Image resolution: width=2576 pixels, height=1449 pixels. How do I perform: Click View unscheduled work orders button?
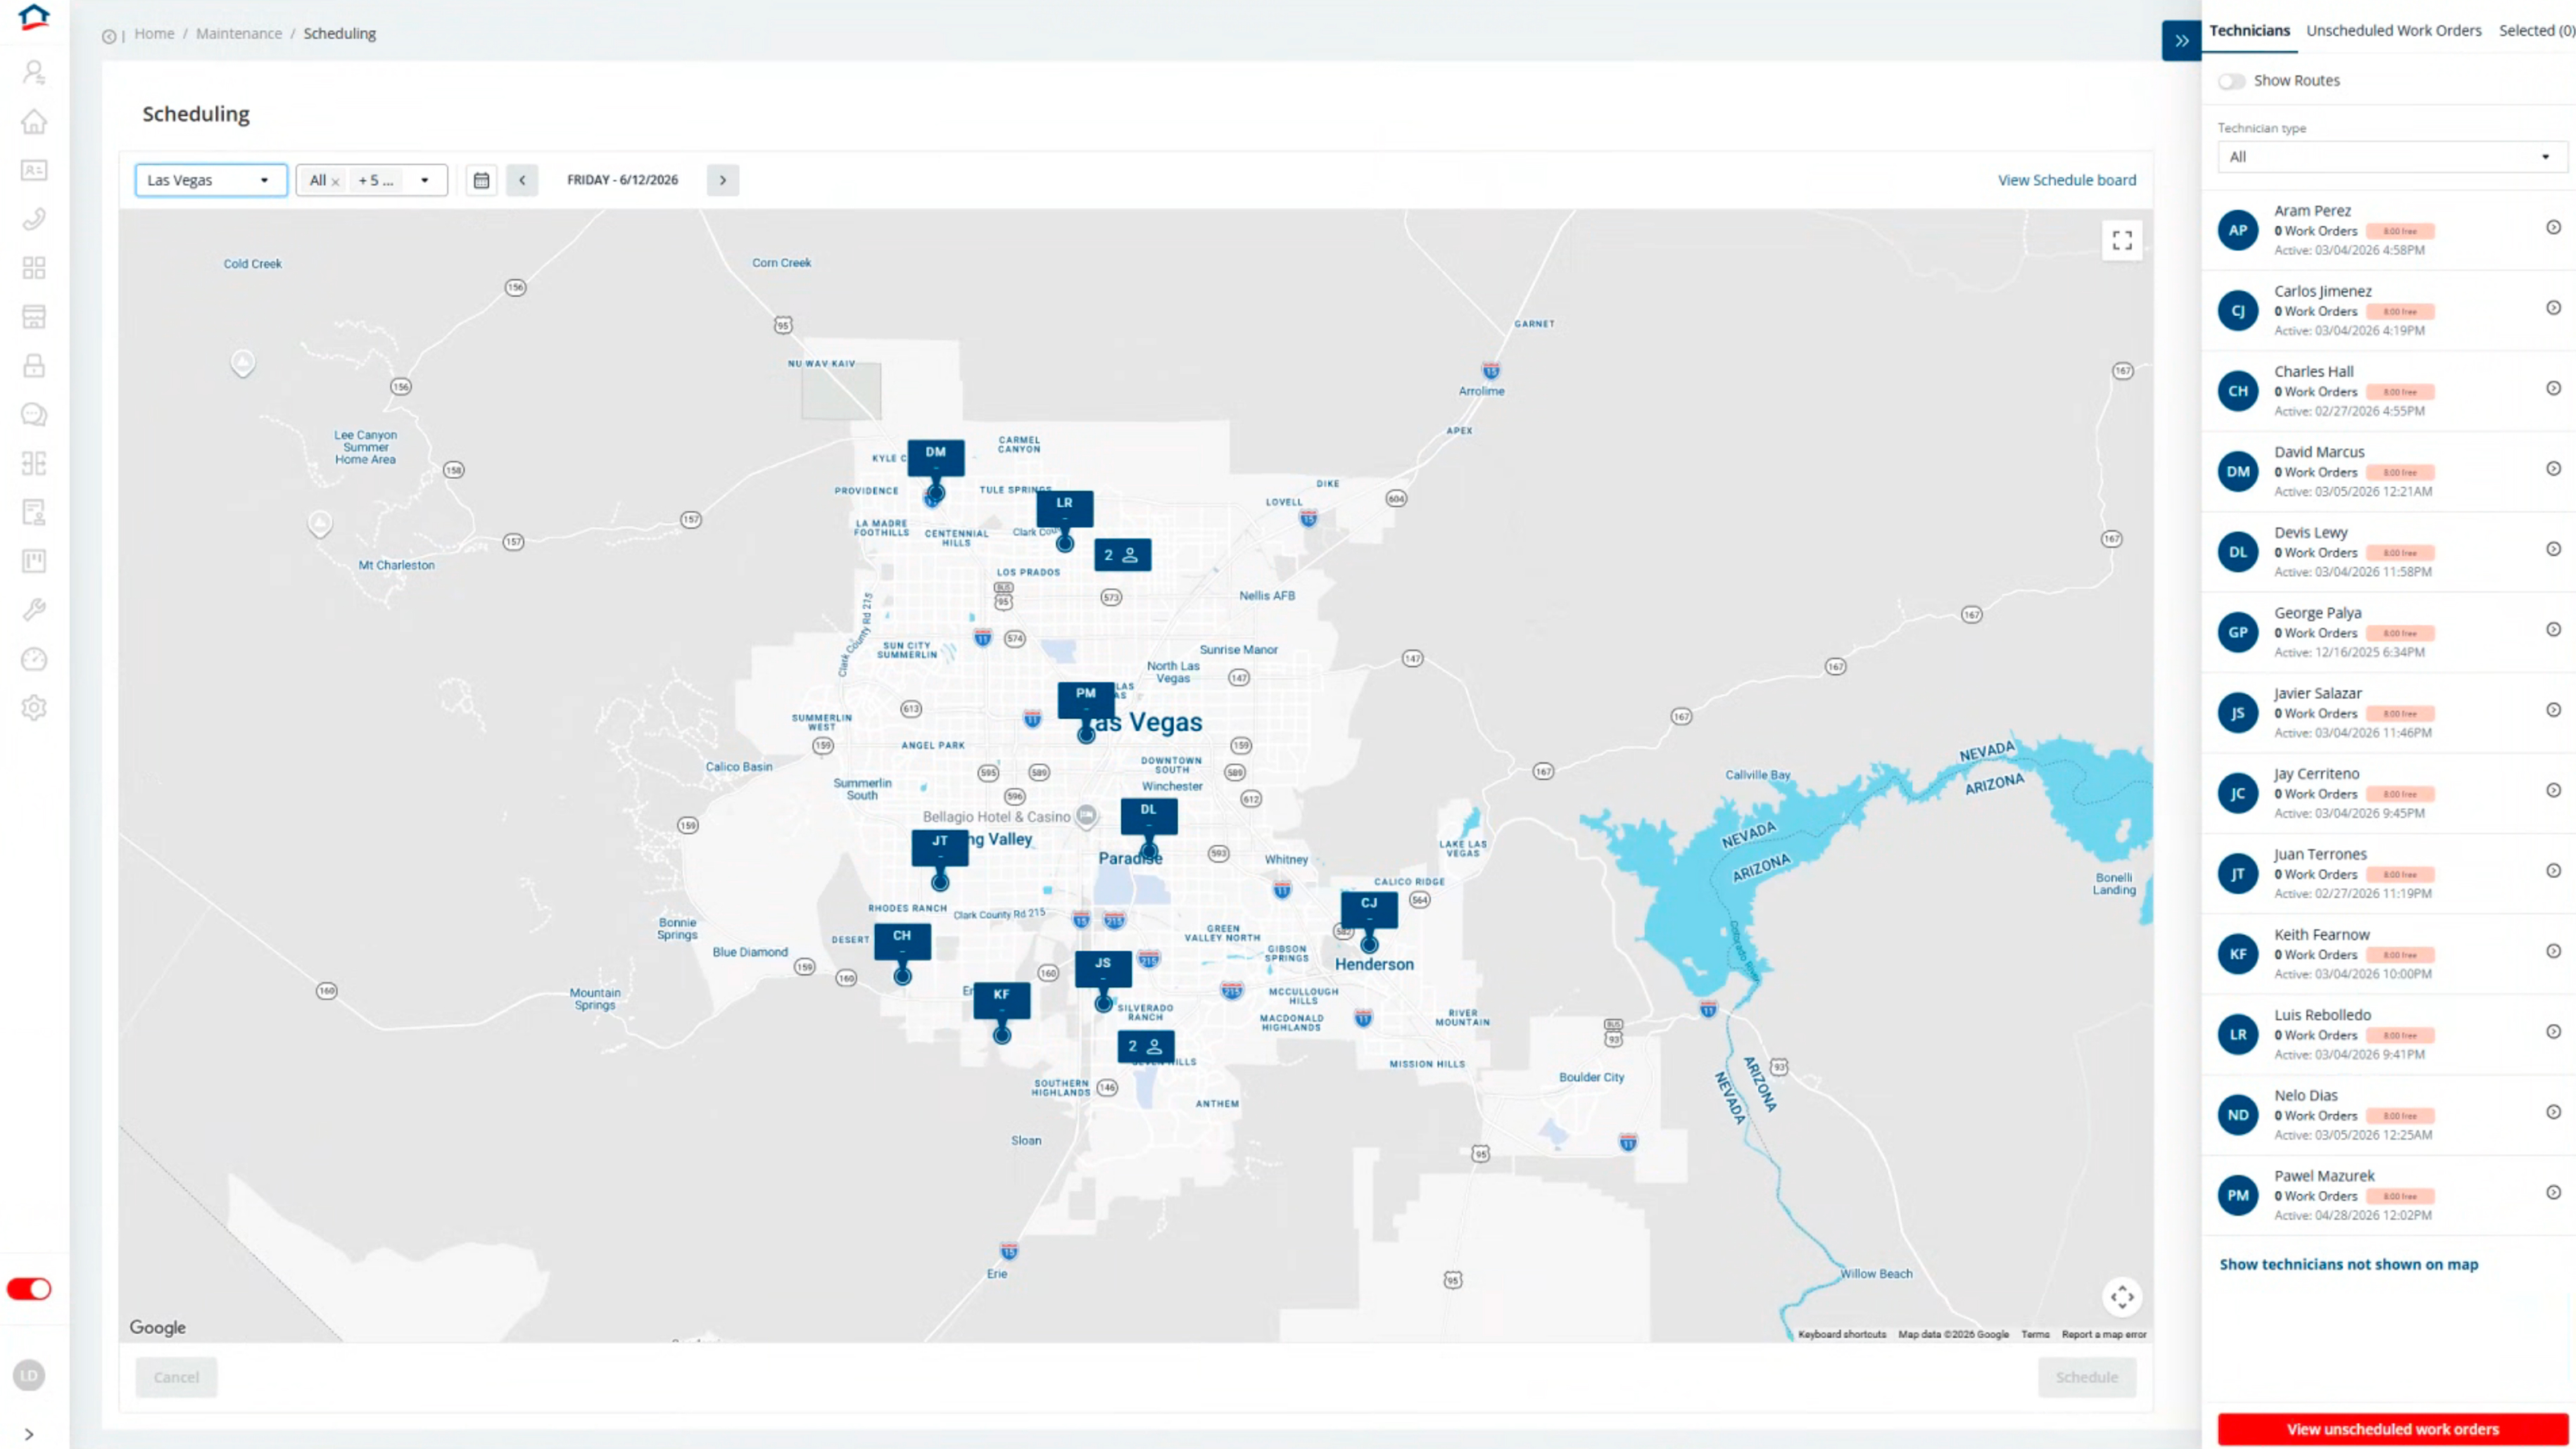click(x=2393, y=1430)
